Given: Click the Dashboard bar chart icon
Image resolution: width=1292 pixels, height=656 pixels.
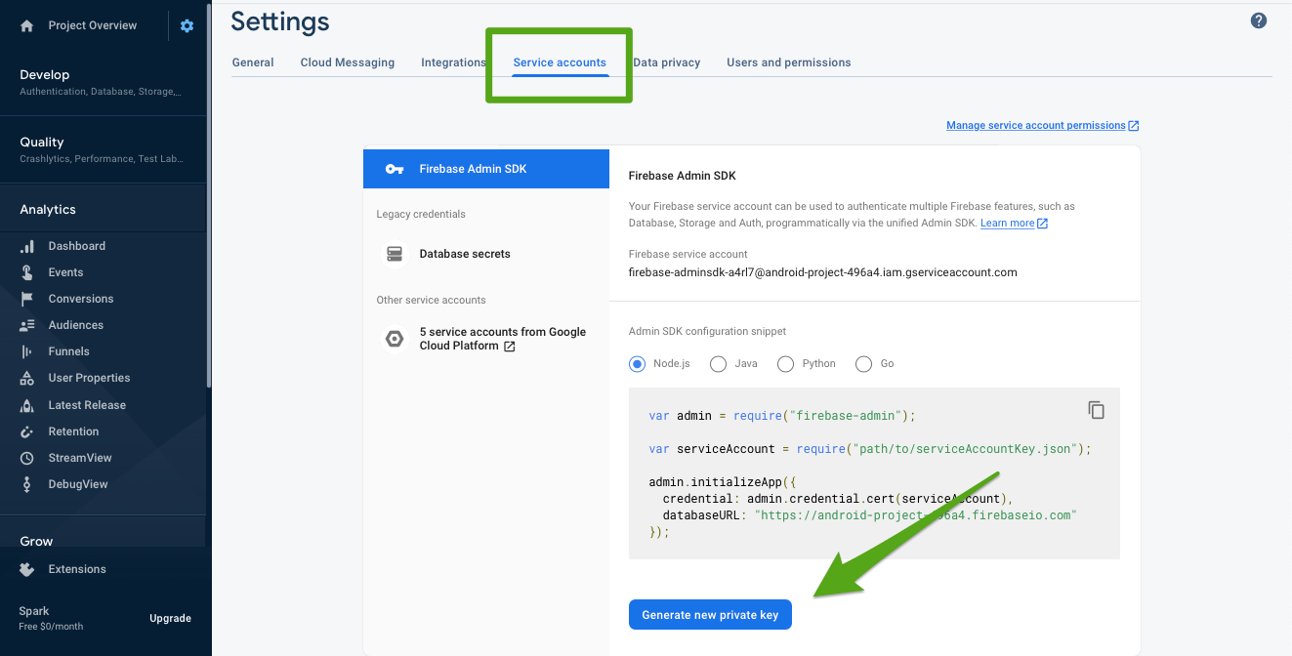Looking at the screenshot, I should [x=27, y=246].
